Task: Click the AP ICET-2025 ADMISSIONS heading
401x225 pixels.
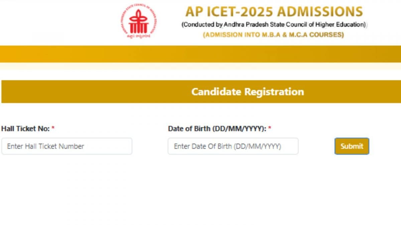Action: (x=274, y=12)
